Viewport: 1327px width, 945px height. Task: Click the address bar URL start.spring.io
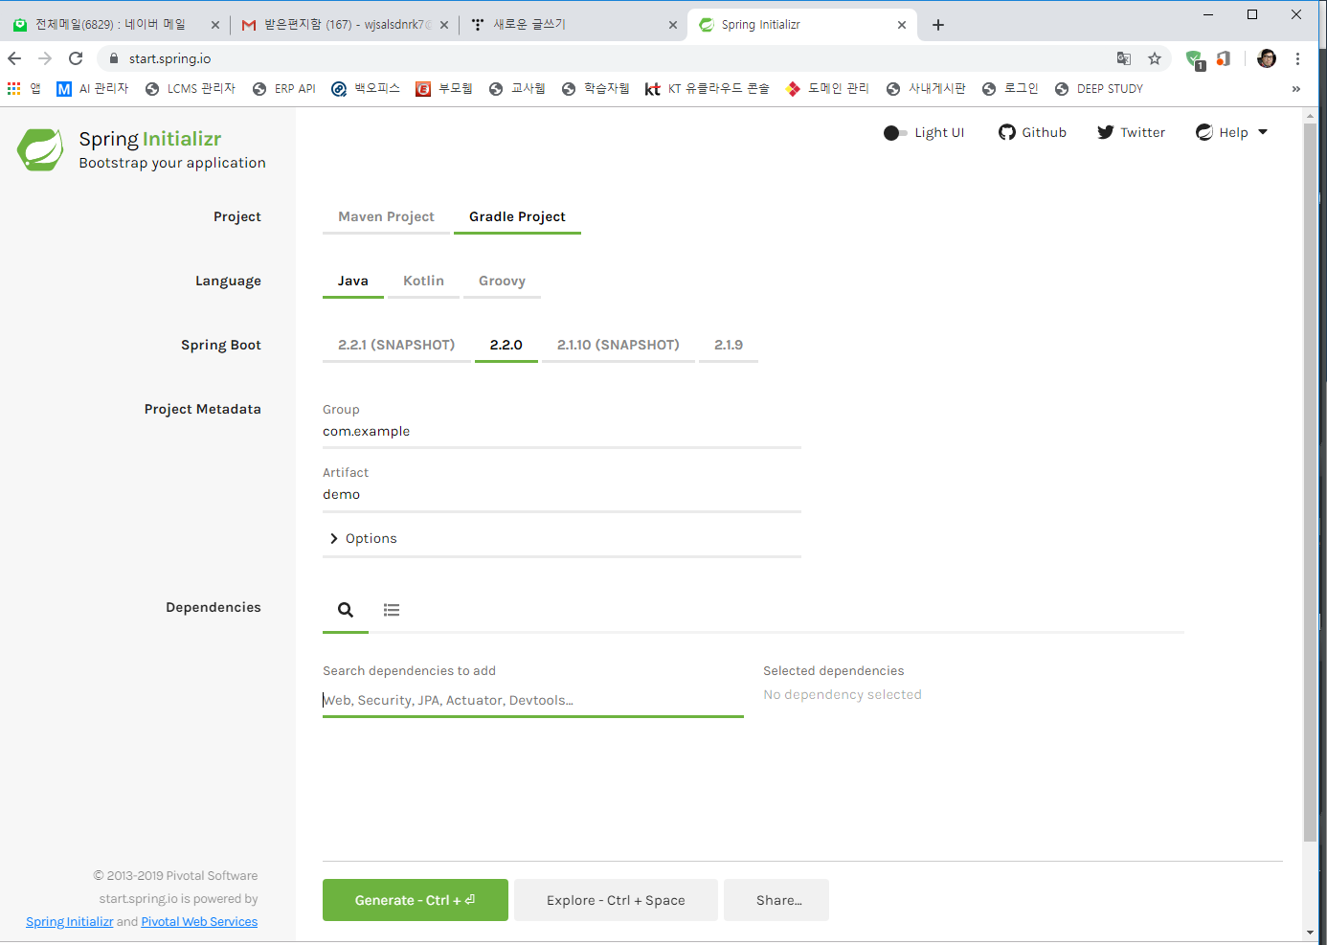click(170, 58)
